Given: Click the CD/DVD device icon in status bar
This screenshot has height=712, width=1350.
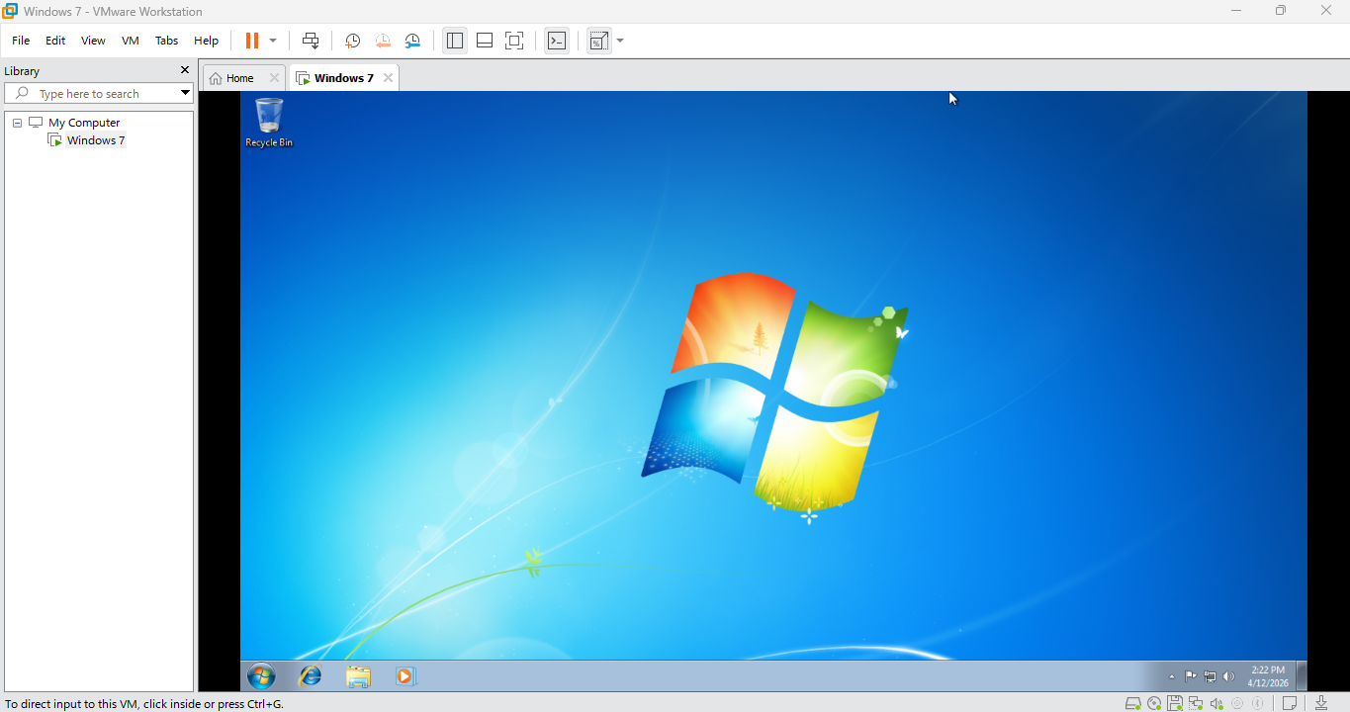Looking at the screenshot, I should (1153, 703).
